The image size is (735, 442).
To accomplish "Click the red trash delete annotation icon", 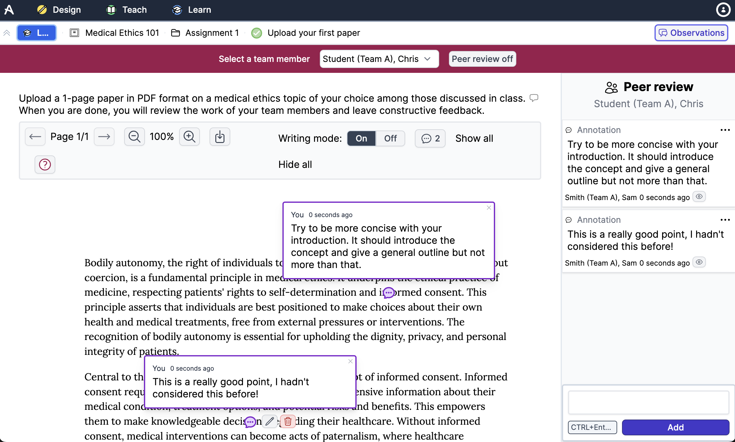I will [288, 421].
